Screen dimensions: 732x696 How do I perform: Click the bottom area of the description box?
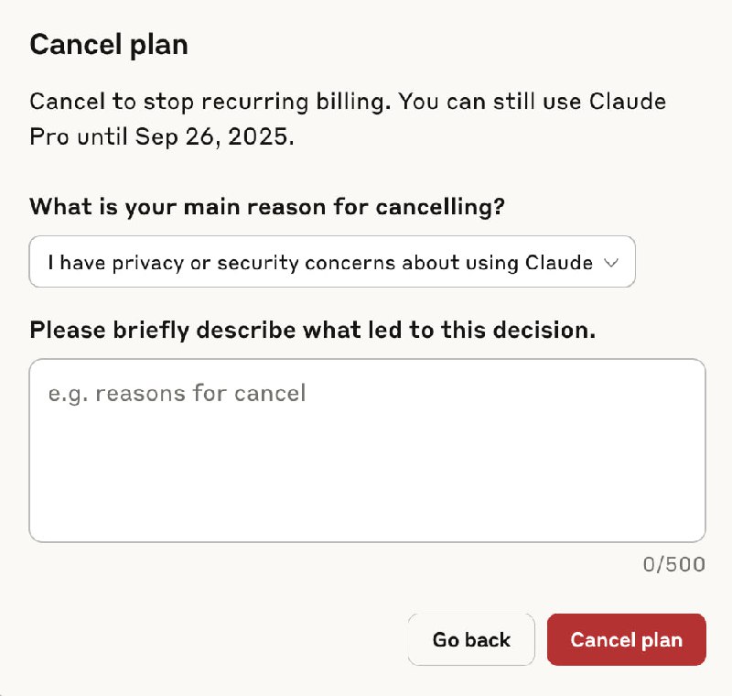tap(367, 517)
